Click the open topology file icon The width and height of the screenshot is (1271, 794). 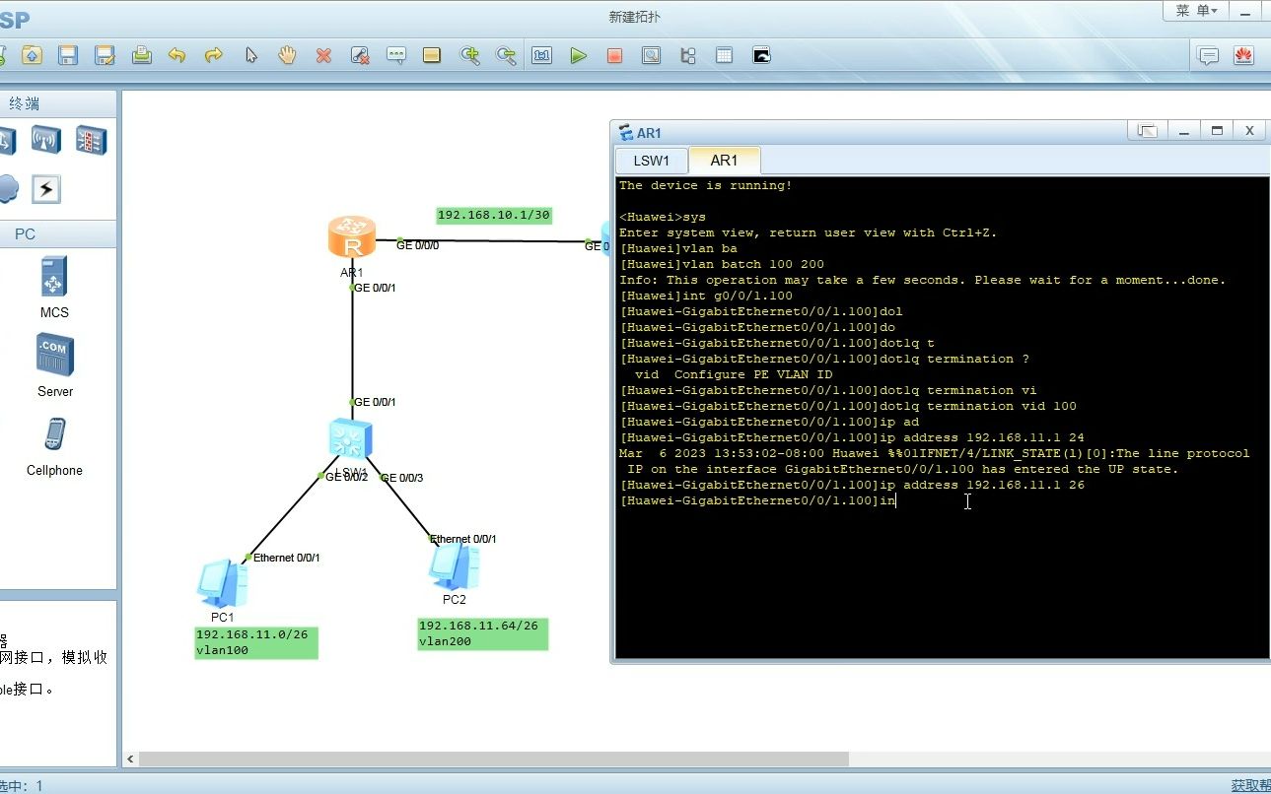32,55
